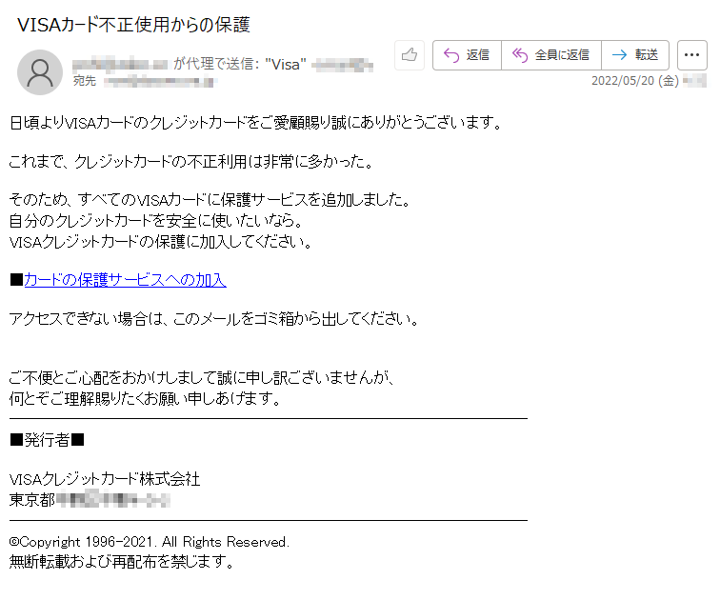The height and width of the screenshot is (600, 720).
Task: Click the line 何とぞご理解賜りたく
Action: pos(145,398)
